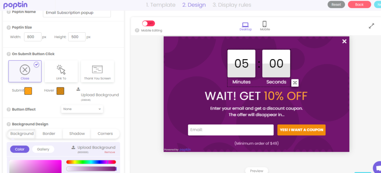Screen dimensions: 381x173
Task: Select the WAIT! GET 10% OFF headline
Action: point(256,96)
